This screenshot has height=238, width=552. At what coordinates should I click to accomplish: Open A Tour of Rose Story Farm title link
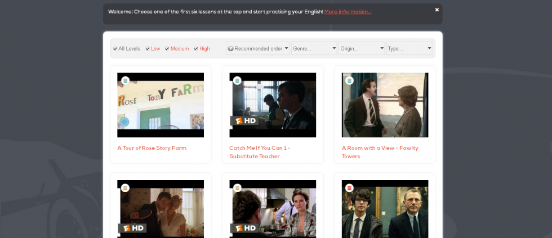152,148
